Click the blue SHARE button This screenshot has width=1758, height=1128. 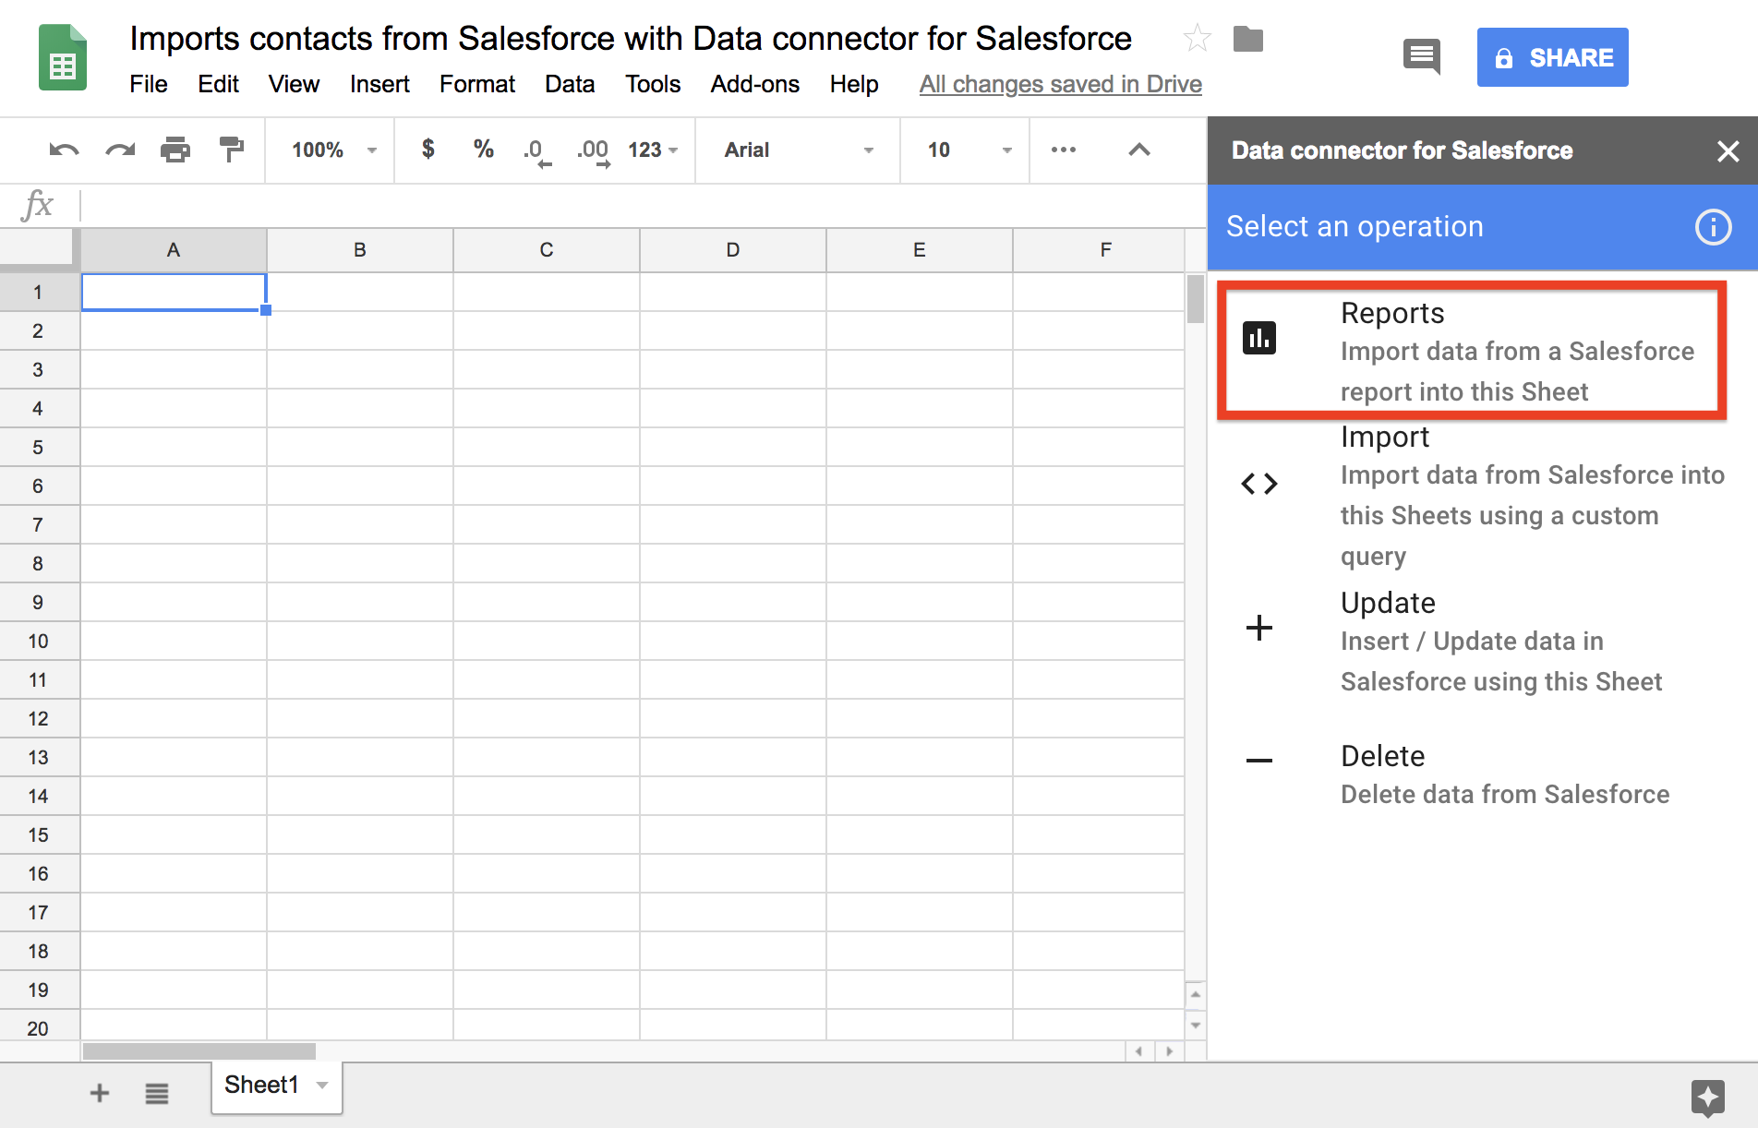1552,57
